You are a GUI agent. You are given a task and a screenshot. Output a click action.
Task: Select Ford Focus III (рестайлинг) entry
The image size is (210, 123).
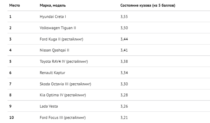pos(62,117)
